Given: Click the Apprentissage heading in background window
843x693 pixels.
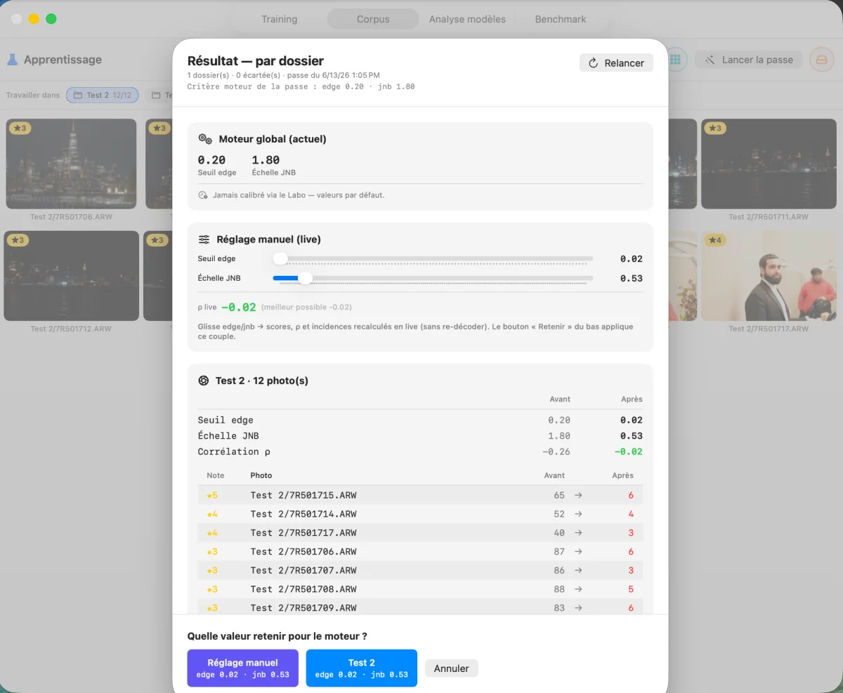Looking at the screenshot, I should coord(63,60).
